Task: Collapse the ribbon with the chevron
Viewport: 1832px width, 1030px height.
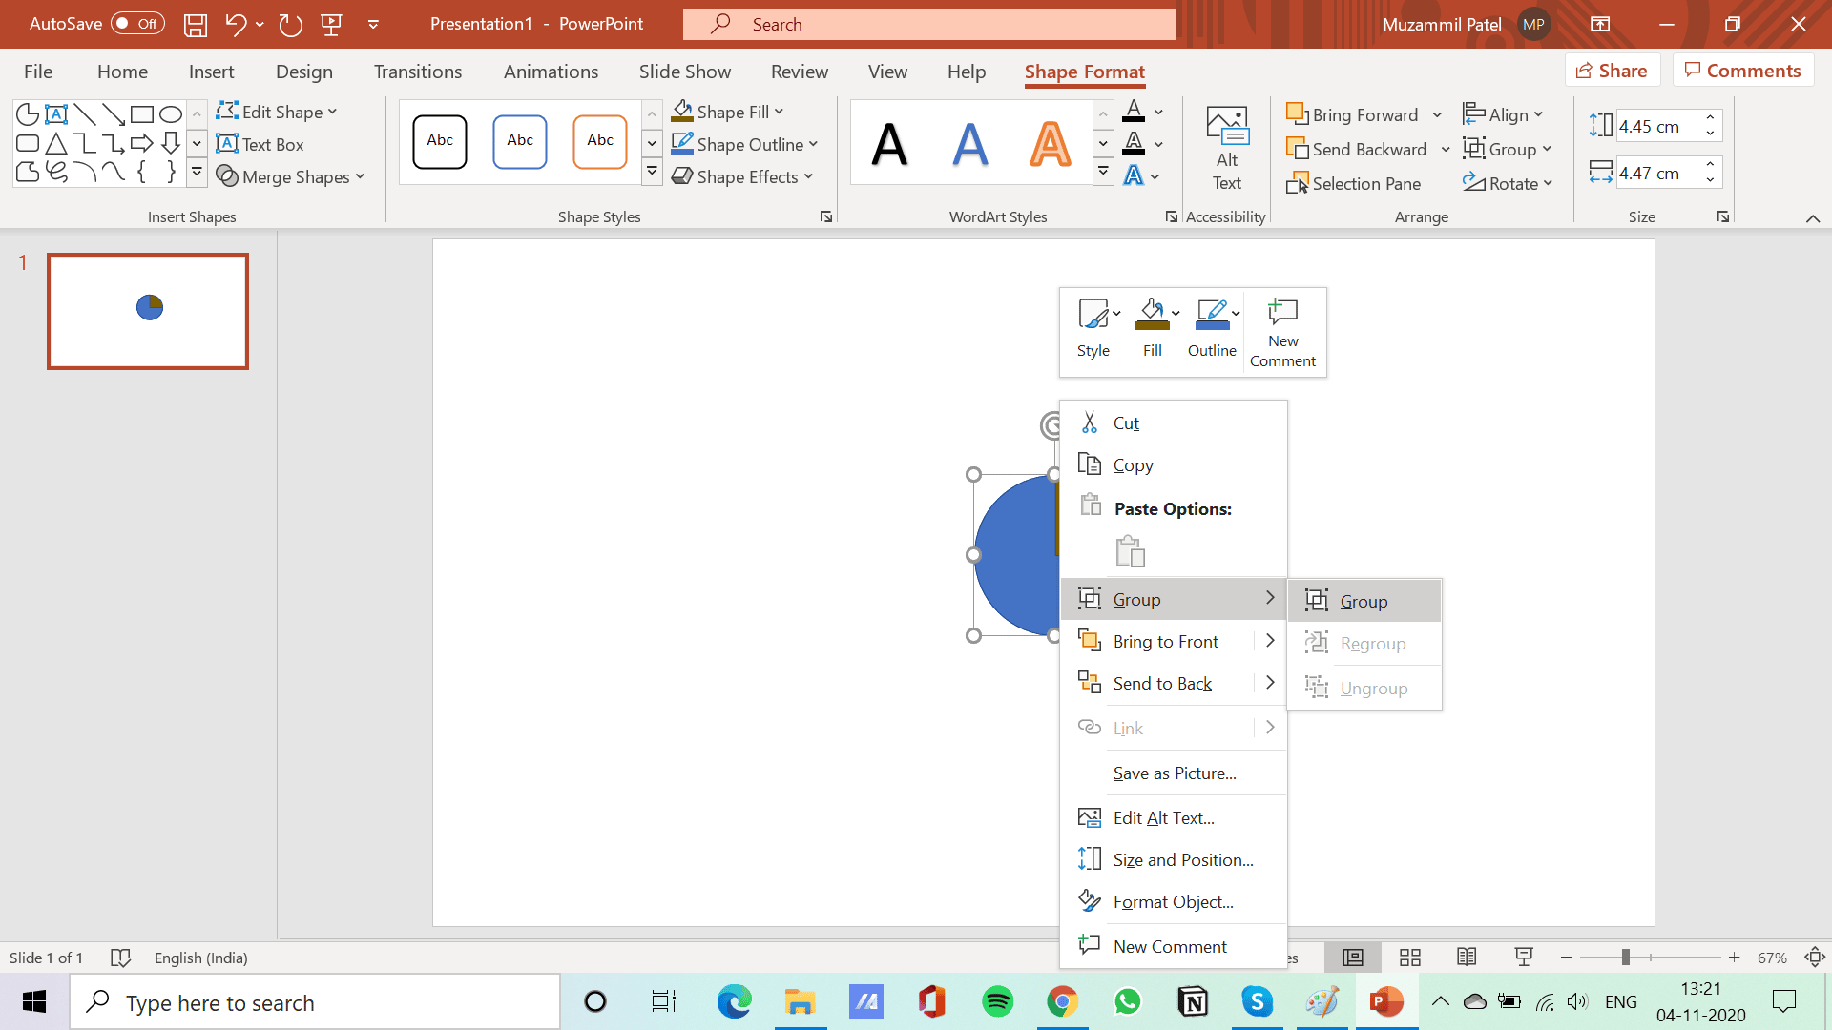Action: pos(1812,218)
